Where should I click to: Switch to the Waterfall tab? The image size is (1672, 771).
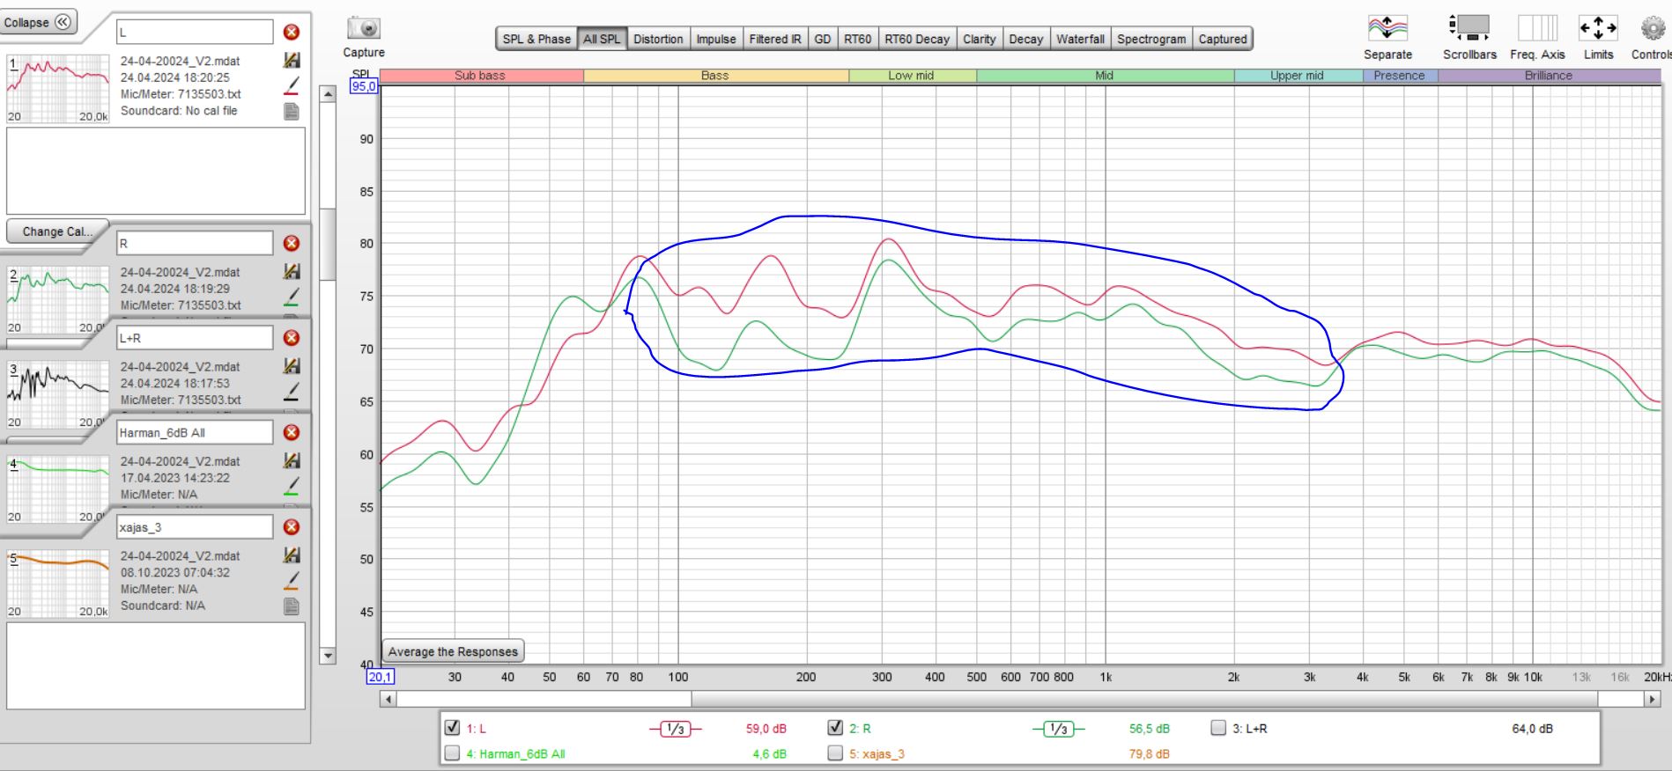coord(1080,39)
